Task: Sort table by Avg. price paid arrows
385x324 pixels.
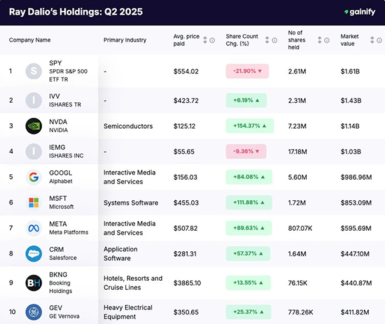Action: [205, 40]
